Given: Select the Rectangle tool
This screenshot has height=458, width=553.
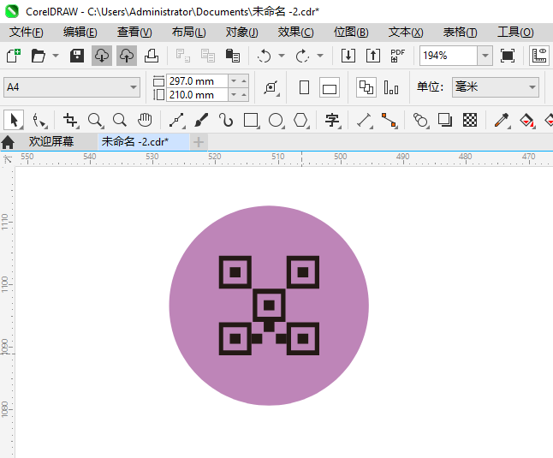Looking at the screenshot, I should [x=251, y=120].
